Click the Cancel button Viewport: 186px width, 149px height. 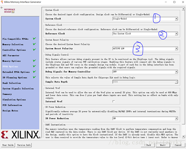point(178,145)
